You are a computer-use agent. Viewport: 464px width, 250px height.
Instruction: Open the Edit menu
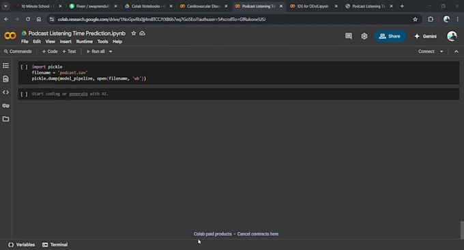[x=37, y=42]
